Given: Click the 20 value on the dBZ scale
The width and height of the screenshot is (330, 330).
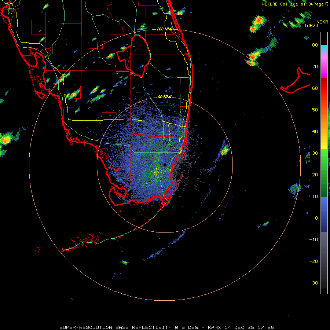Looking at the screenshot, I should [x=315, y=175].
